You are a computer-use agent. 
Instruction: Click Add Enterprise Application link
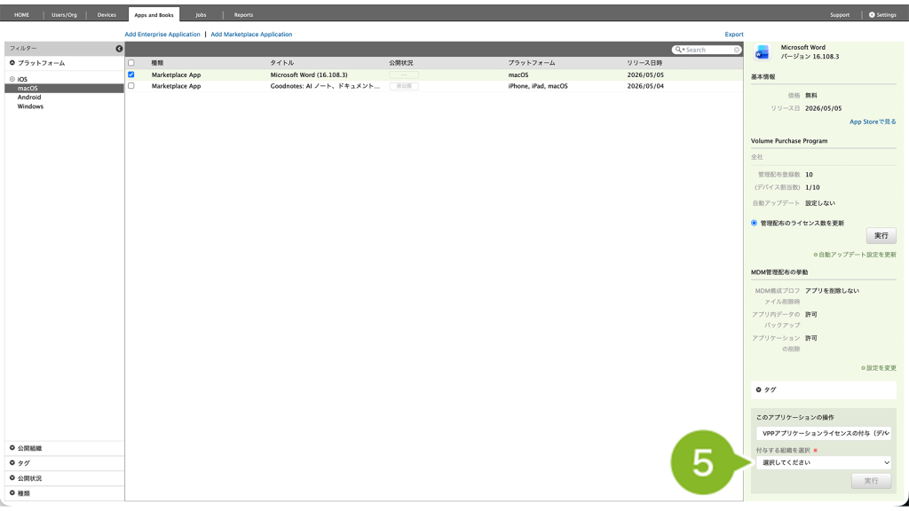click(x=162, y=35)
